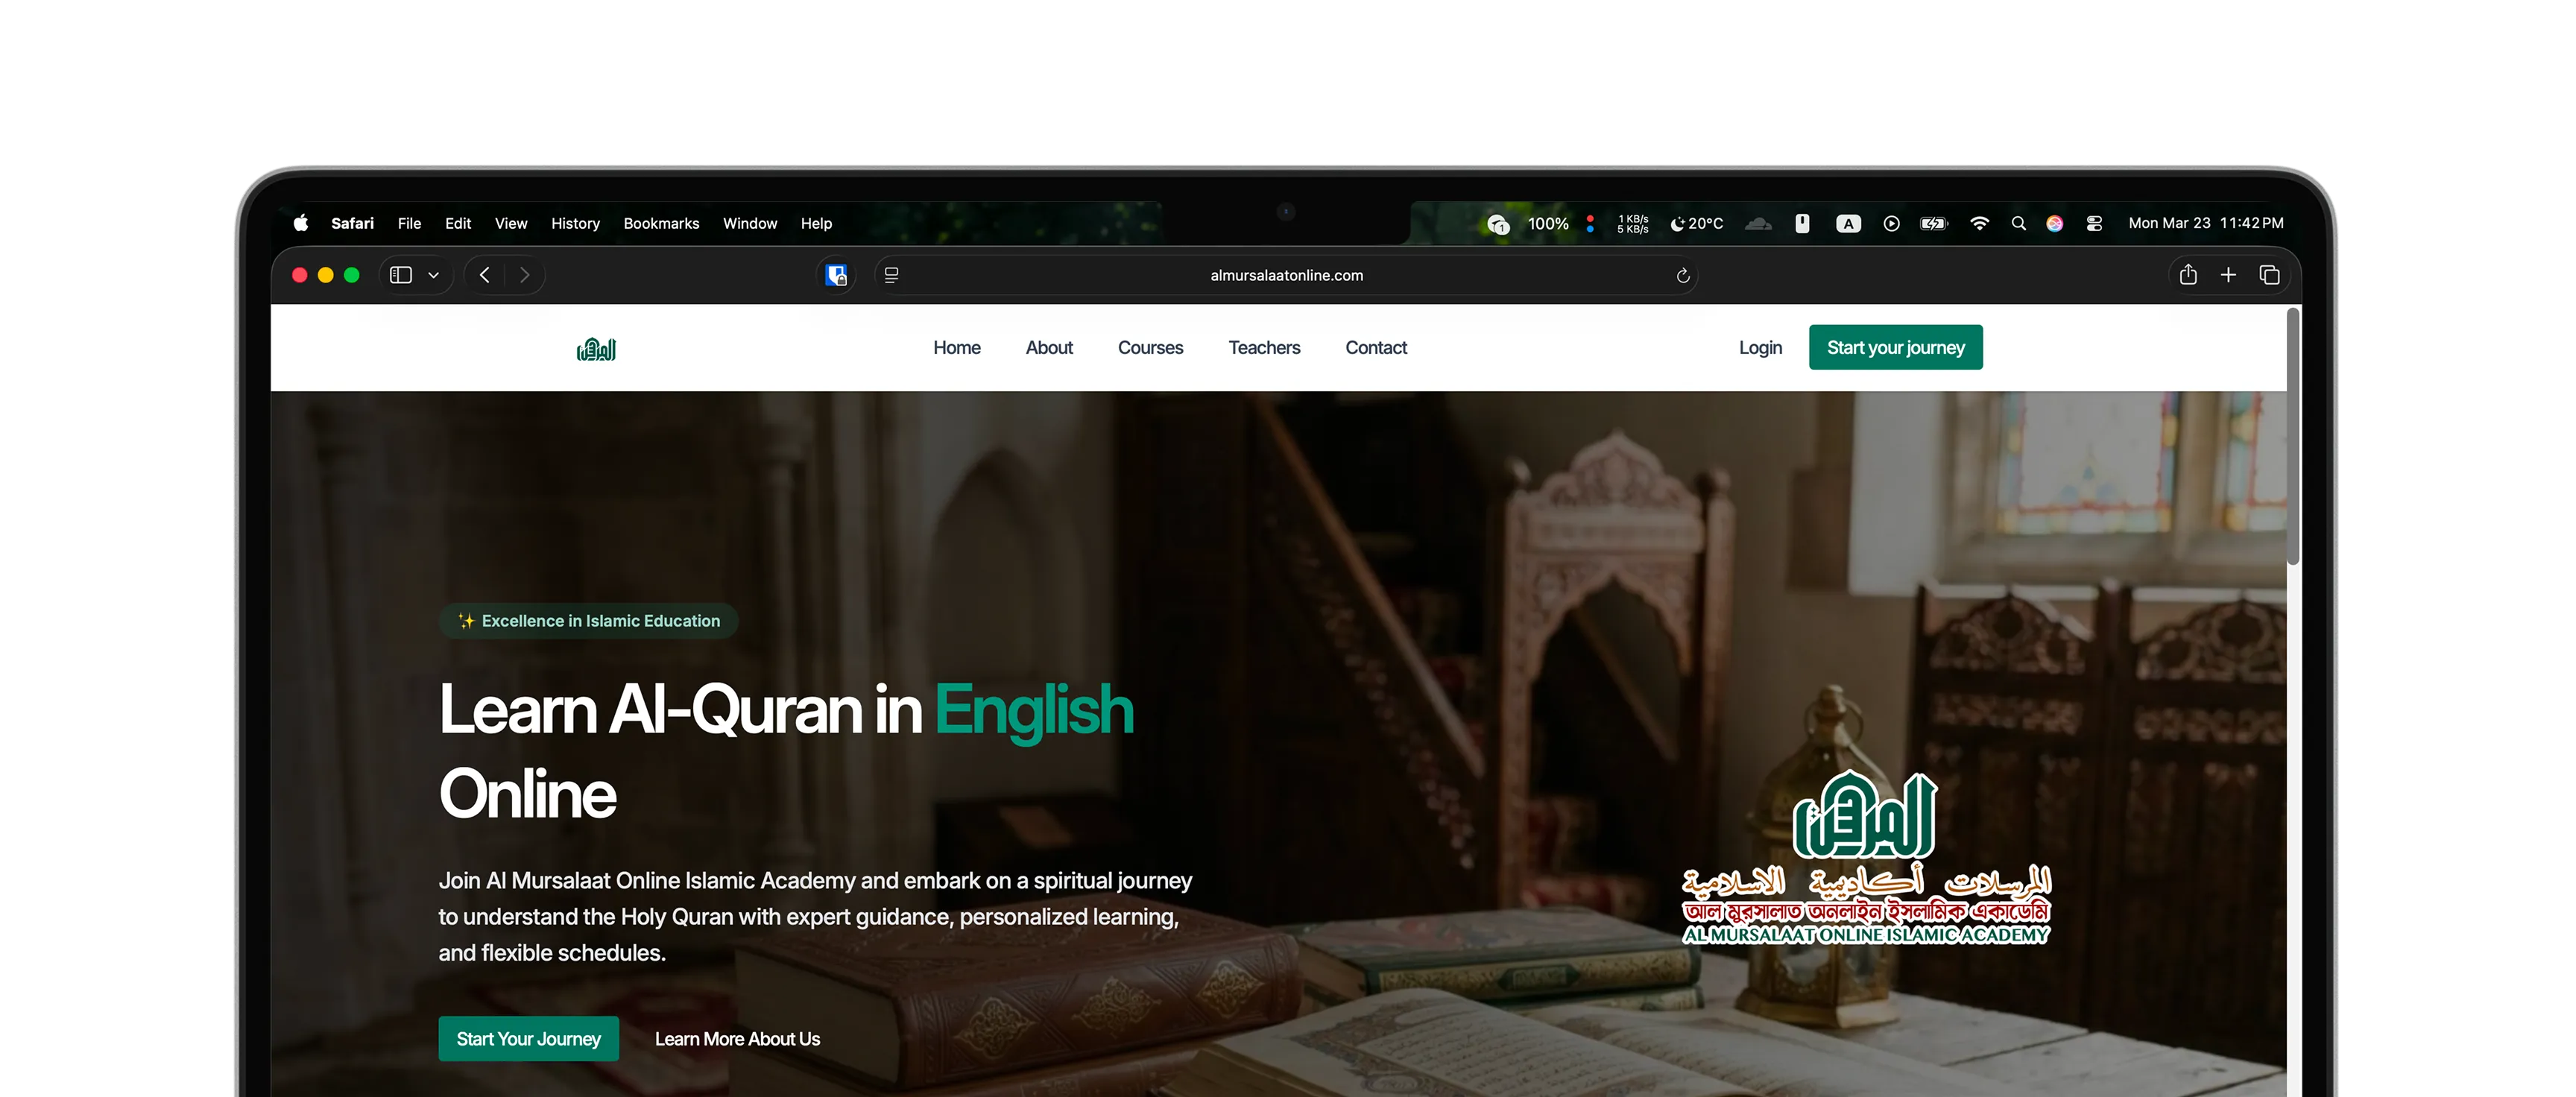Image resolution: width=2576 pixels, height=1097 pixels.
Task: Click the Al Mursalaat logo in the navbar
Action: click(598, 348)
